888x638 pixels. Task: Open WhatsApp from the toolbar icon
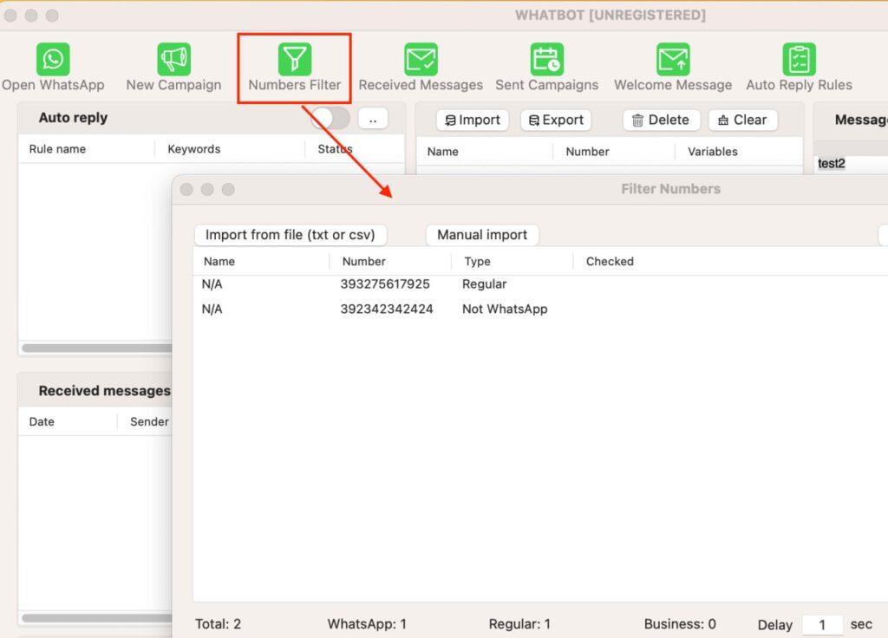53,60
